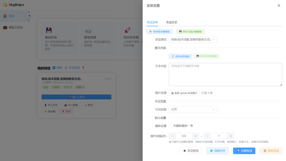286x161 pixels.
Task: Increase maximum interval with plus button
Action: pos(230,136)
